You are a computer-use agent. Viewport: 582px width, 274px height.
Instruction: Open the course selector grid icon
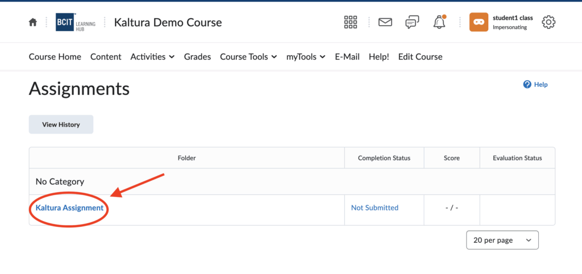351,23
